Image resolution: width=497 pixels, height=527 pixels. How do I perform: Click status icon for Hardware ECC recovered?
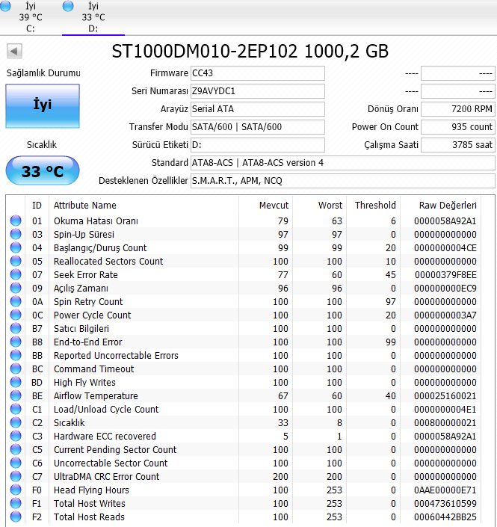click(16, 436)
